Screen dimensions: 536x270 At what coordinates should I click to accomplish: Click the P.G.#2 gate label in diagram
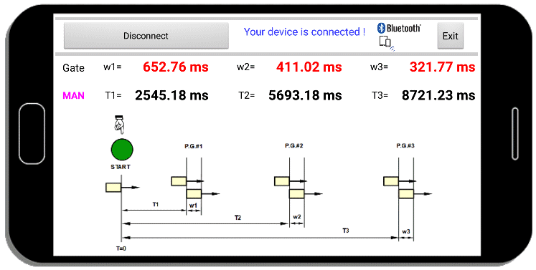[x=294, y=146]
